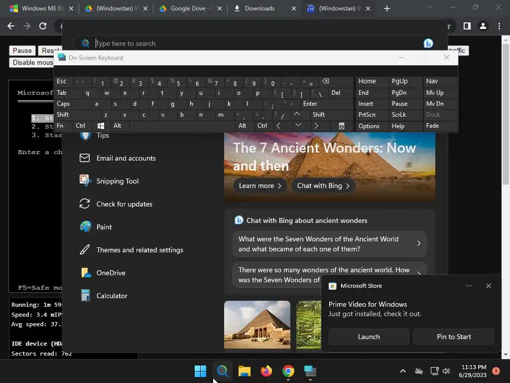This screenshot has height=383, width=510.
Task: Click Pause button in emulator page
Action: point(22,50)
